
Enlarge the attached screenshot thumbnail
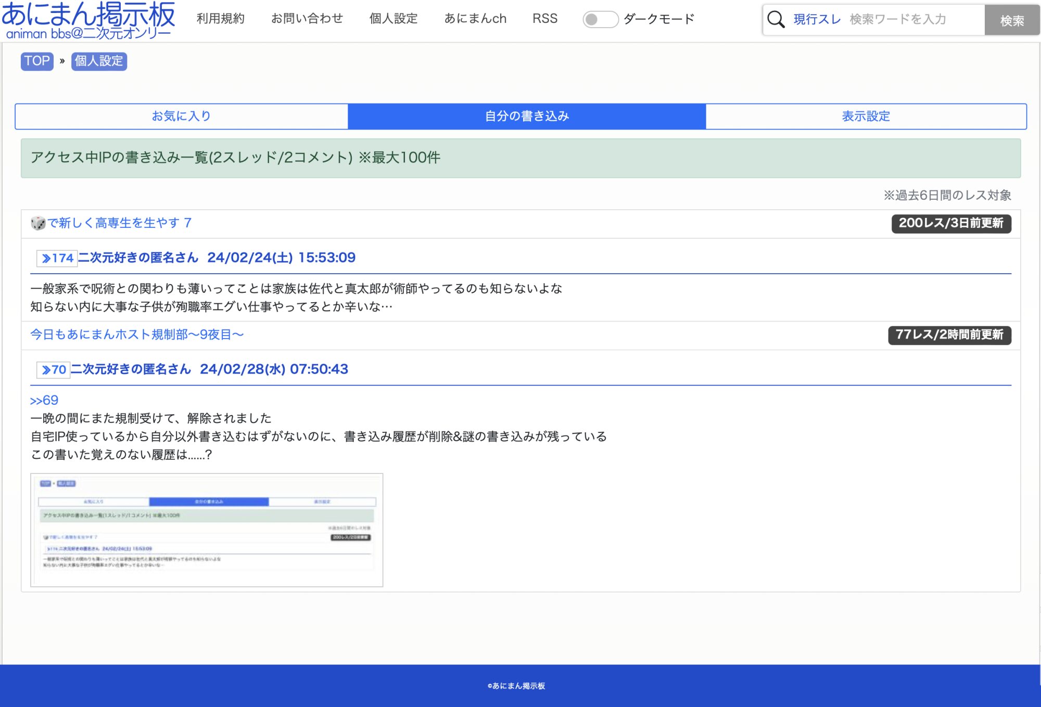[207, 530]
